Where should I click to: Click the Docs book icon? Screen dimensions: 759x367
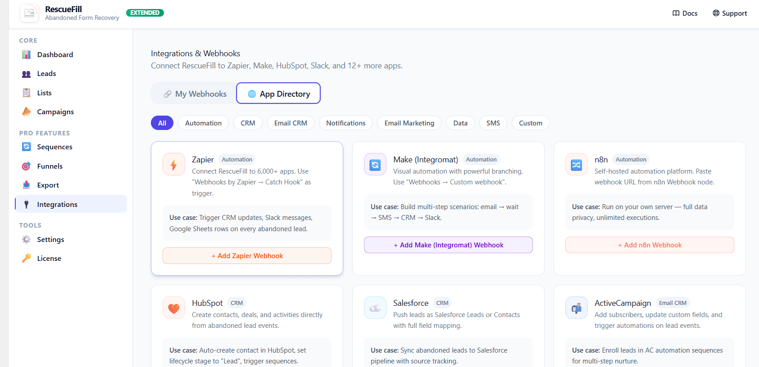676,13
